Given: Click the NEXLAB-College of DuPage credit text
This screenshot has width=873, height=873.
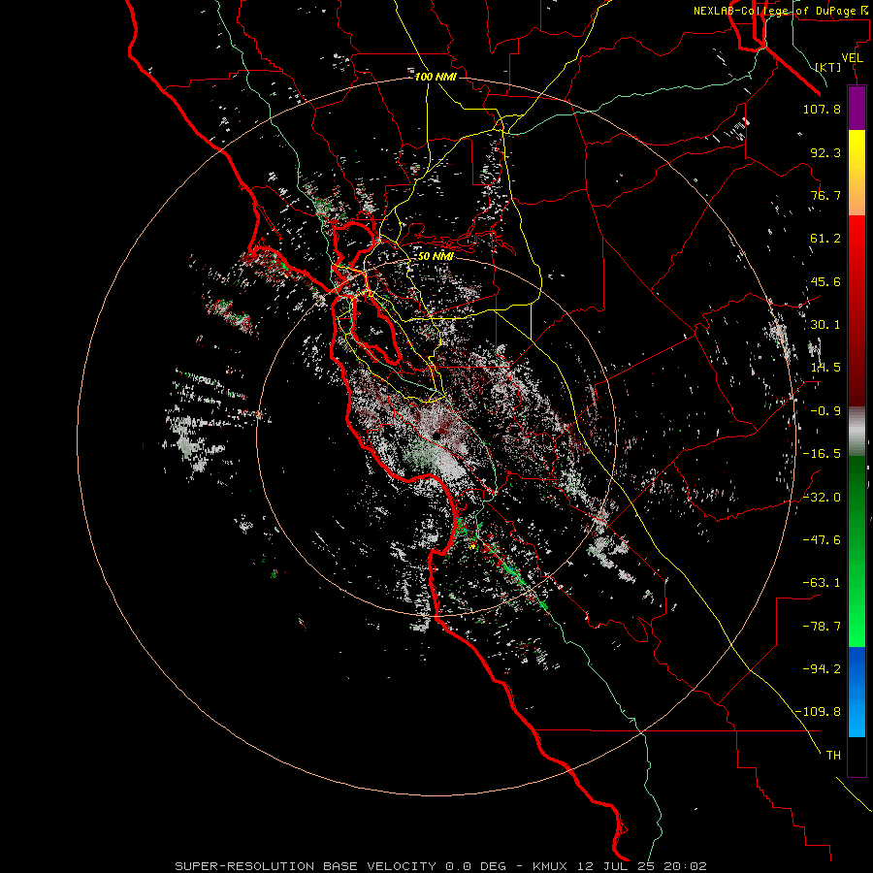Looking at the screenshot, I should click(782, 11).
